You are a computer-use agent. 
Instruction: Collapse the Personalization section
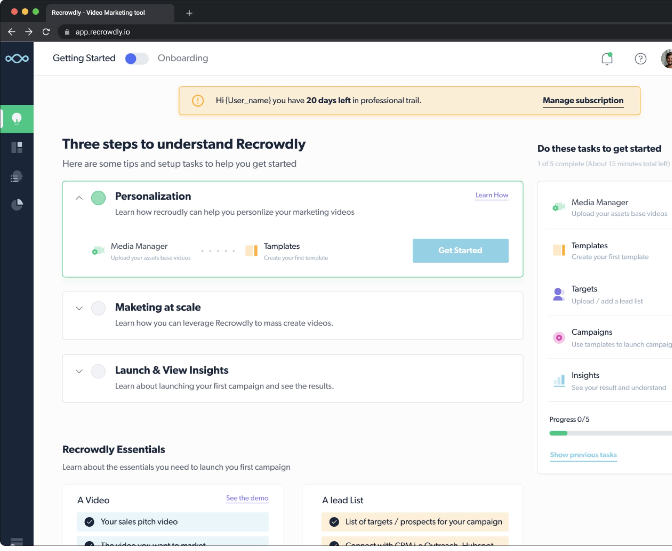pyautogui.click(x=79, y=198)
